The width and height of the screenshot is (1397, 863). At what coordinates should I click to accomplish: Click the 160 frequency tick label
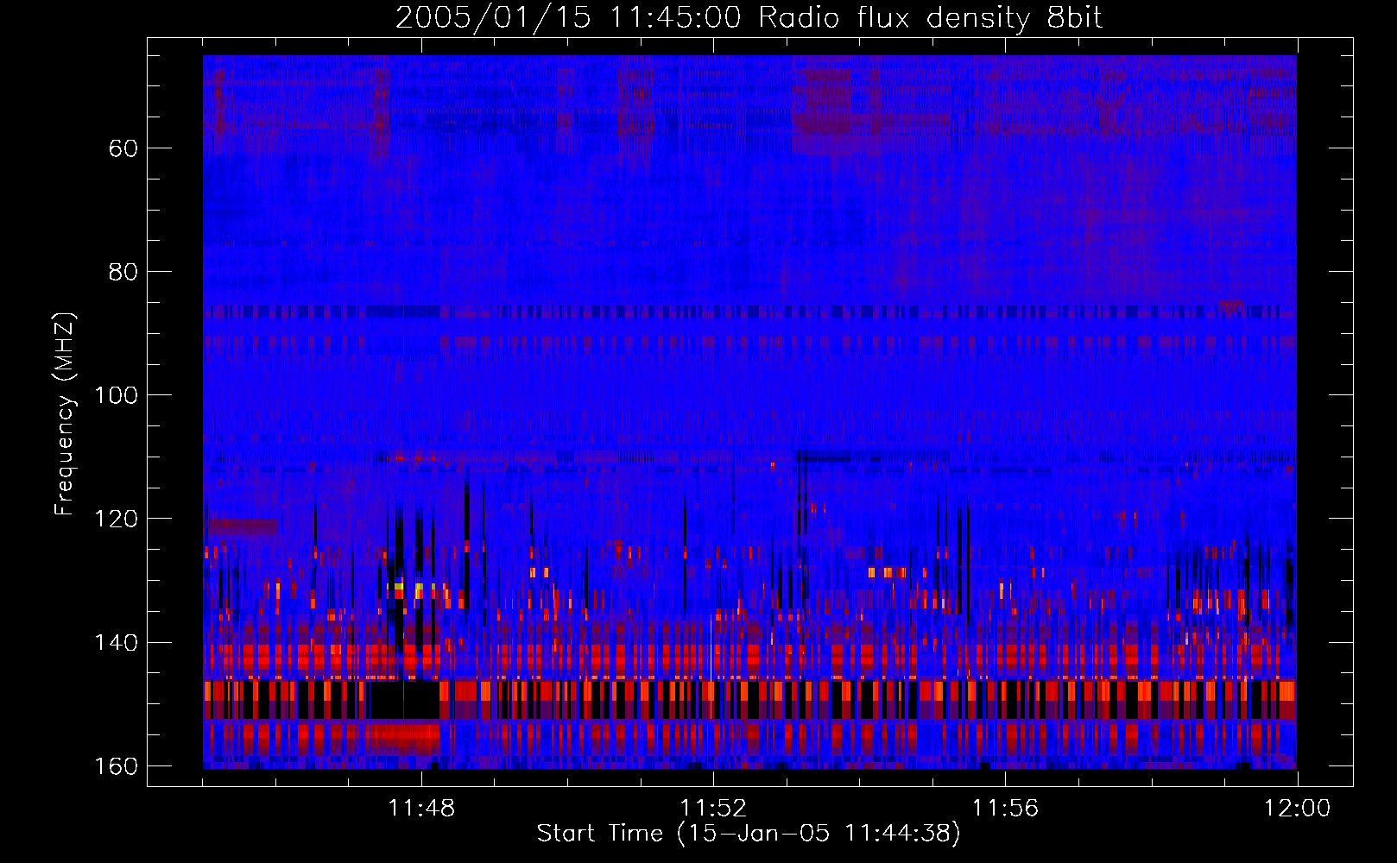point(116,766)
